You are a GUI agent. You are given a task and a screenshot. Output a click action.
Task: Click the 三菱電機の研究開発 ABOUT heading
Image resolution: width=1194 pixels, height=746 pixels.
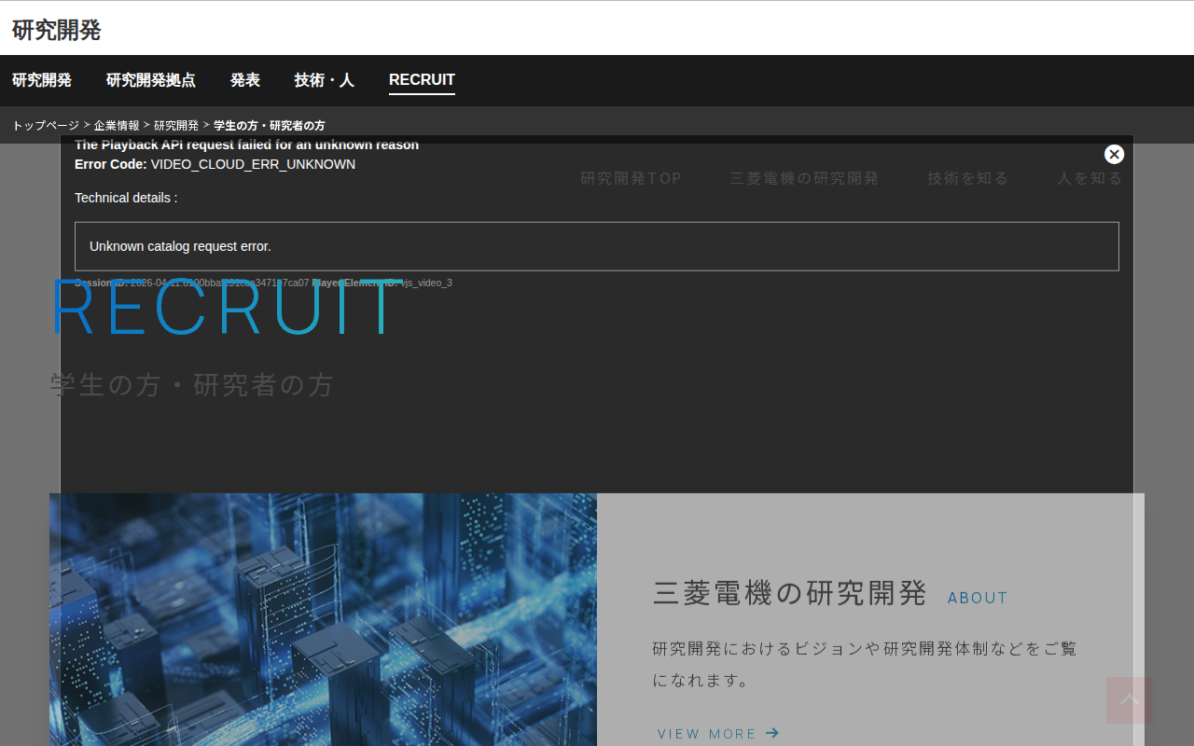(830, 593)
